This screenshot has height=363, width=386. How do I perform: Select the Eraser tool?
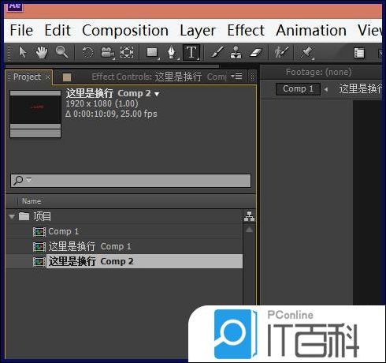click(x=256, y=52)
